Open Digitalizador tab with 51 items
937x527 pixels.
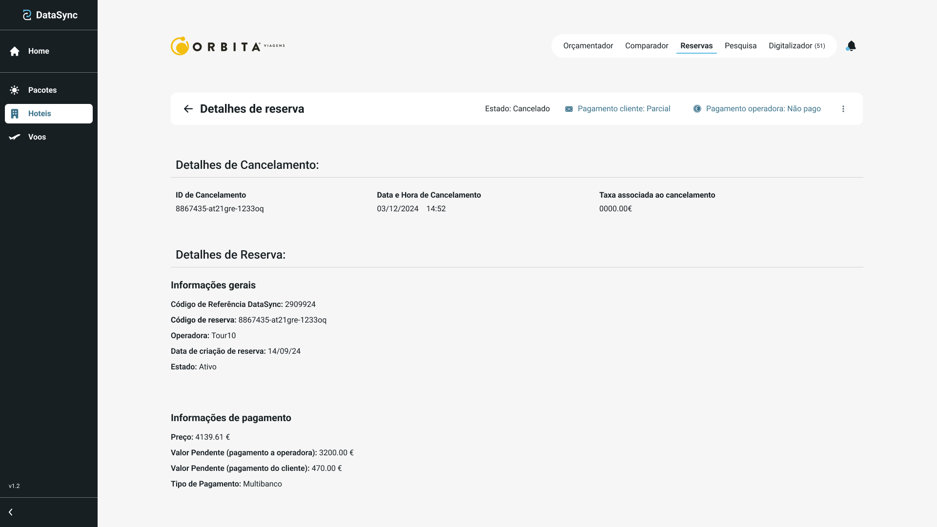(796, 46)
